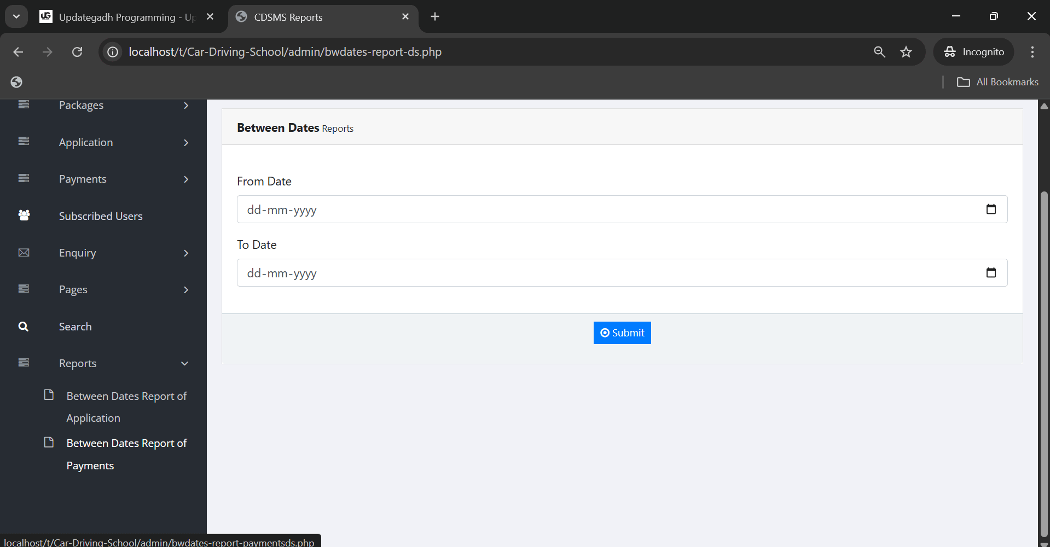Screen dimensions: 1050x547
Task: Open the To Date calendar picker icon
Action: tap(990, 273)
